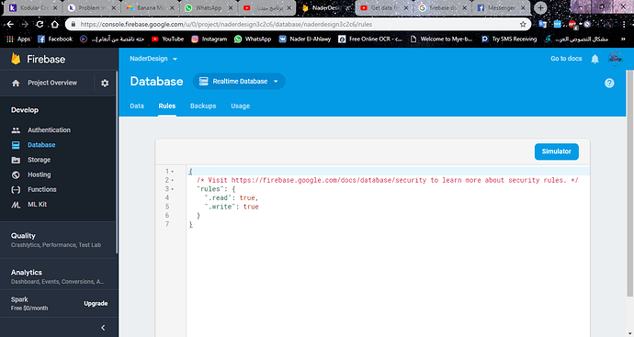Click the notifications bell icon
The height and width of the screenshot is (337, 634).
(594, 59)
